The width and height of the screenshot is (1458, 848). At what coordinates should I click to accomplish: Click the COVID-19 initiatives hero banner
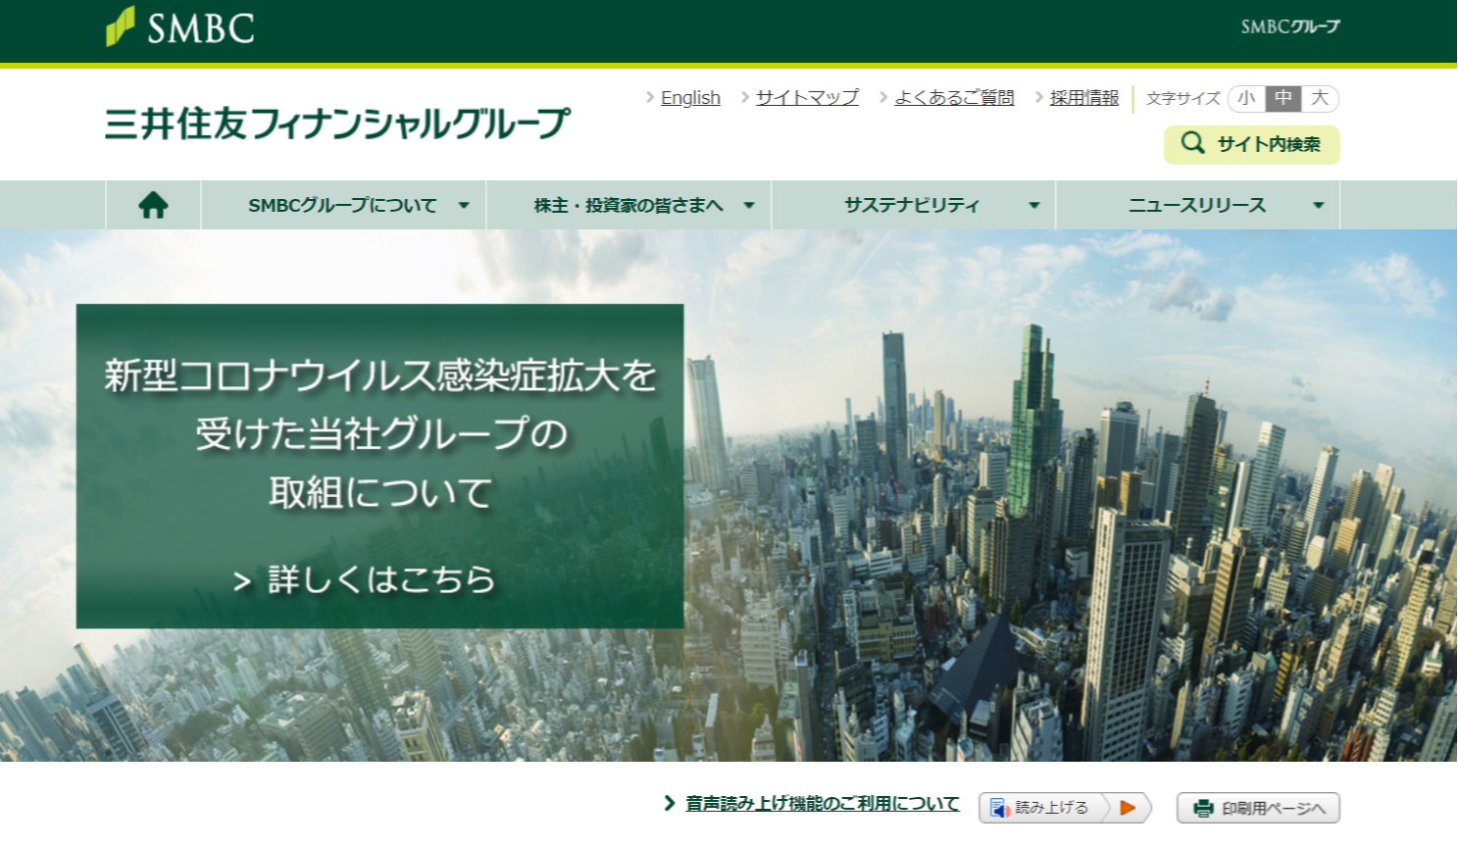379,466
